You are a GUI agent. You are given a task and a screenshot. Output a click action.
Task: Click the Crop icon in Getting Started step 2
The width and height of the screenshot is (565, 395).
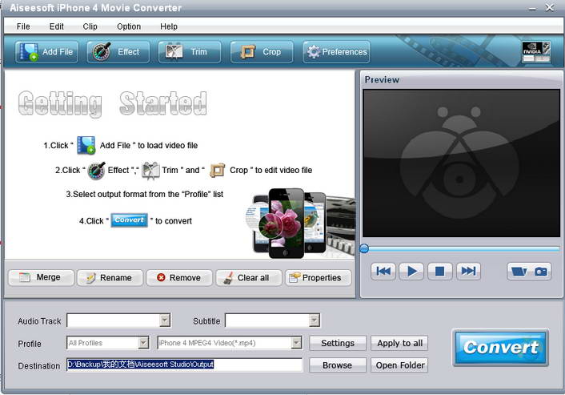218,171
